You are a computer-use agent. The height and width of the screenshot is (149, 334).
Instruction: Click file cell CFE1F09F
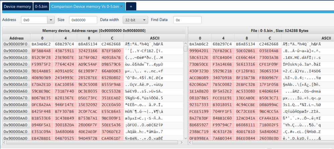(270, 64)
